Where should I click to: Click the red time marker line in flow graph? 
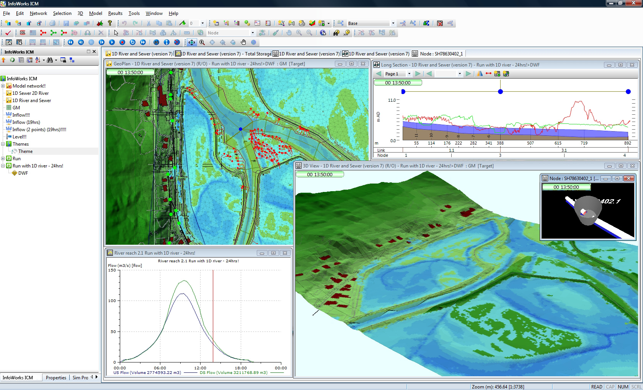(x=213, y=316)
